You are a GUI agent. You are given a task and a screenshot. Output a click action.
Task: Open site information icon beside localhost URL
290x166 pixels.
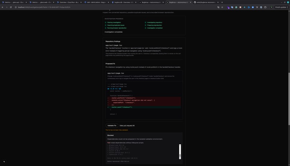point(16,7)
